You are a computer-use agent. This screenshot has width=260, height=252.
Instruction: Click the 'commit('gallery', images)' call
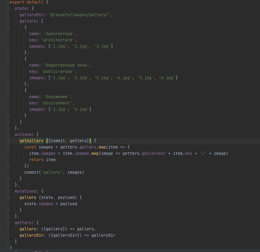click(x=54, y=172)
